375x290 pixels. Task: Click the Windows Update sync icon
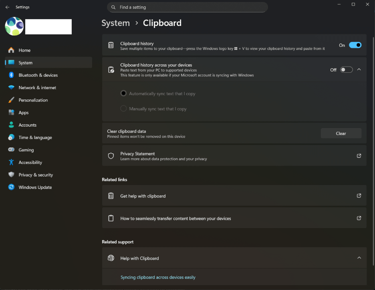(11, 187)
